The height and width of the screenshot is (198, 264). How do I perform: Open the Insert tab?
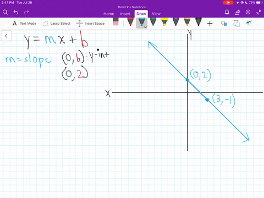[x=125, y=14]
